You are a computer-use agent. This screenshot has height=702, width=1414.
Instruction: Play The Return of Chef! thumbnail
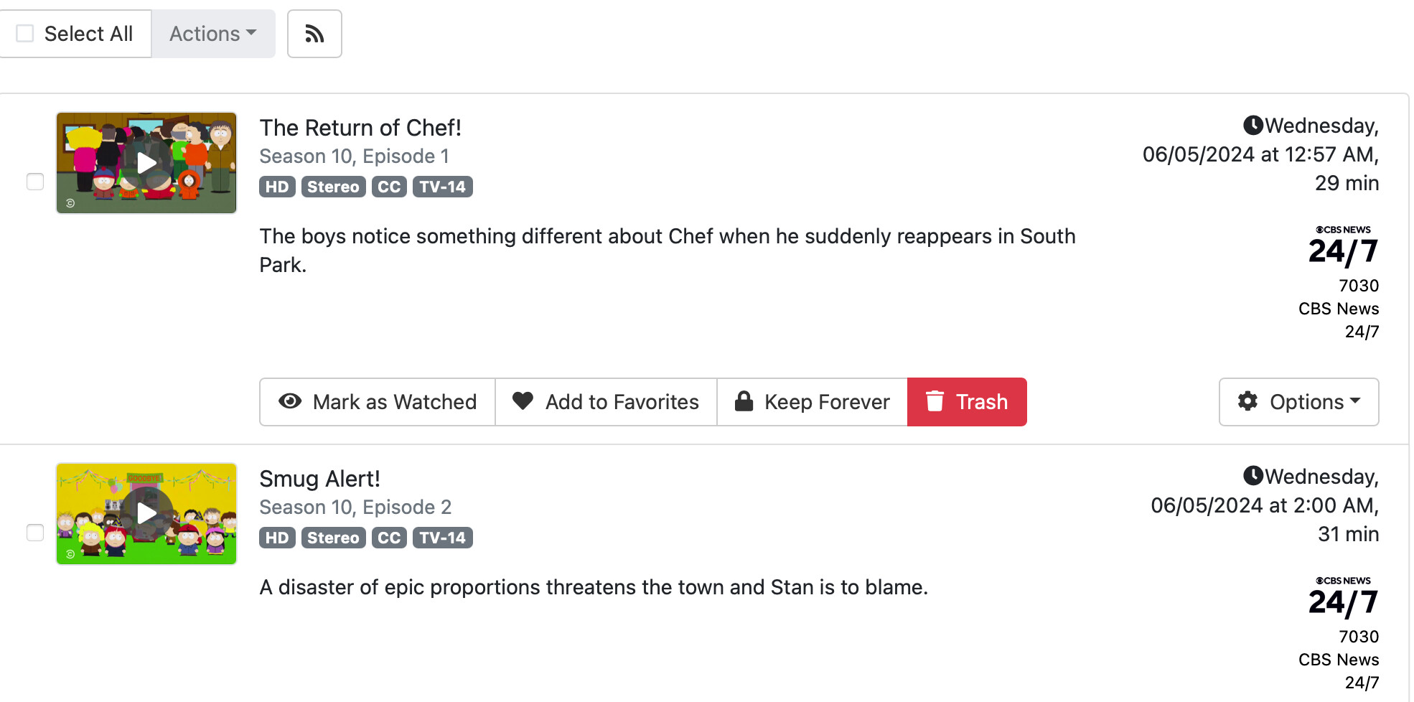pos(146,163)
